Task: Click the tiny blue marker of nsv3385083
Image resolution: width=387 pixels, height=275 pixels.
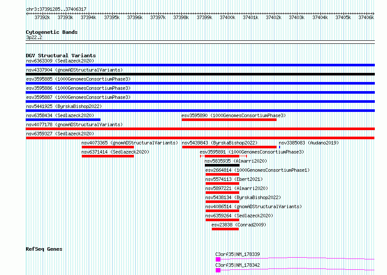Action: (280, 147)
